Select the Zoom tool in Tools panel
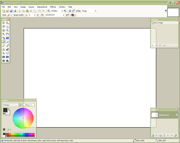The width and height of the screenshot is (180, 143). (7, 30)
